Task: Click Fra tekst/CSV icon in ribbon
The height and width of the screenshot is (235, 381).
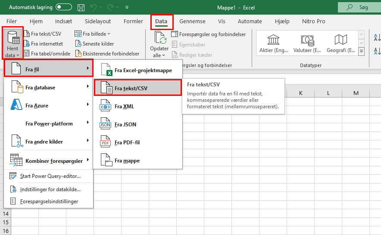Action: coord(27,34)
